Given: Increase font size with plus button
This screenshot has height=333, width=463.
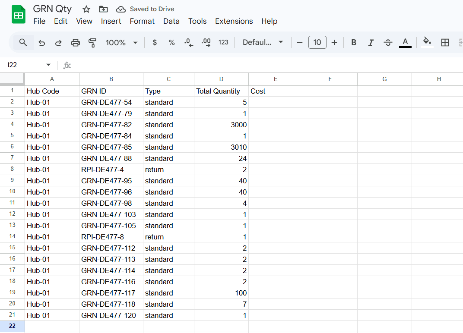Looking at the screenshot, I should point(334,42).
